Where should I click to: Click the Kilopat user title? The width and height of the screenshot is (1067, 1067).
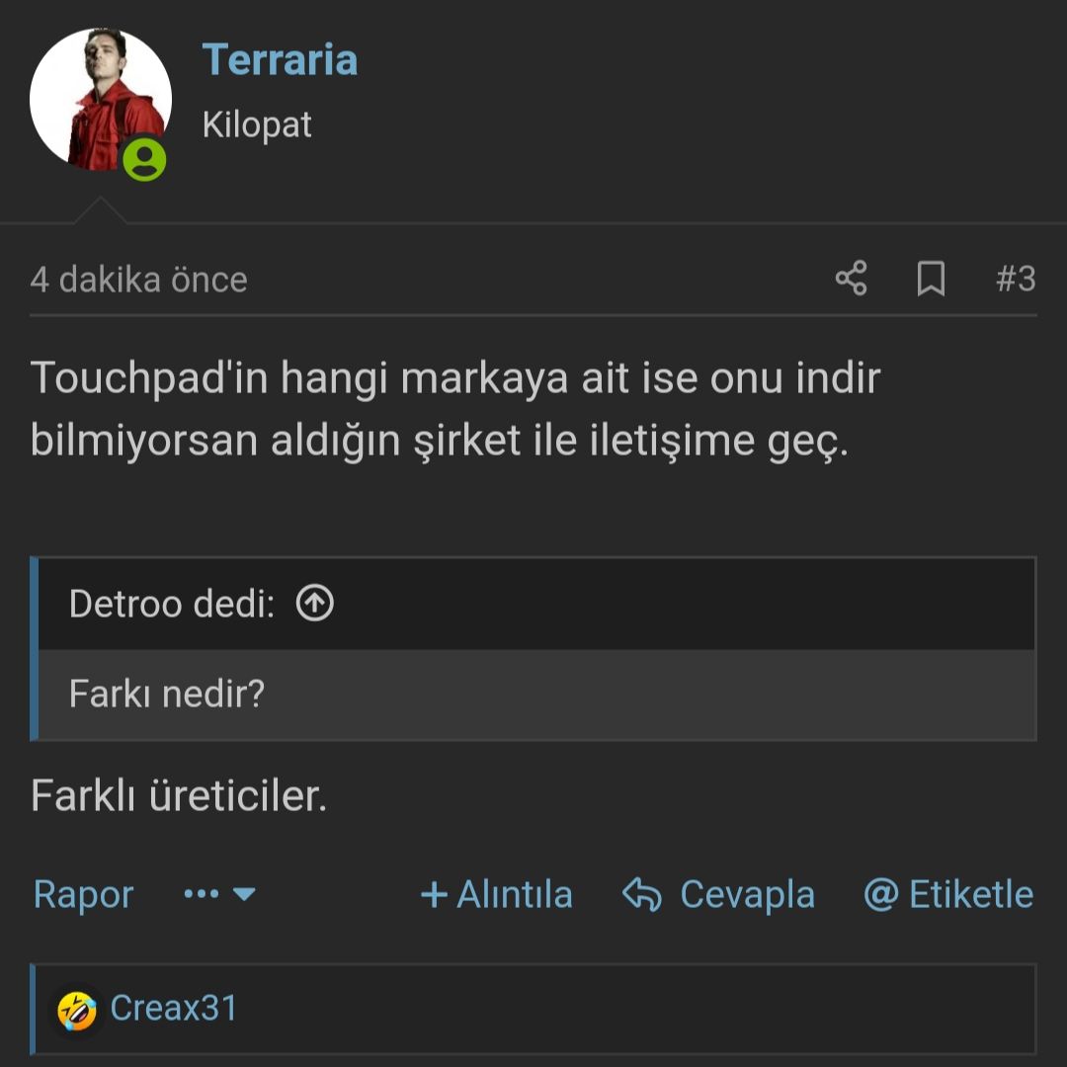[257, 124]
